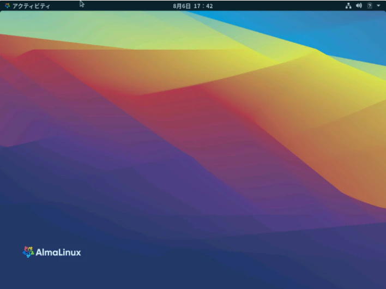Click the date 8月6日 in the top bar
The width and height of the screenshot is (386, 289).
click(x=182, y=6)
